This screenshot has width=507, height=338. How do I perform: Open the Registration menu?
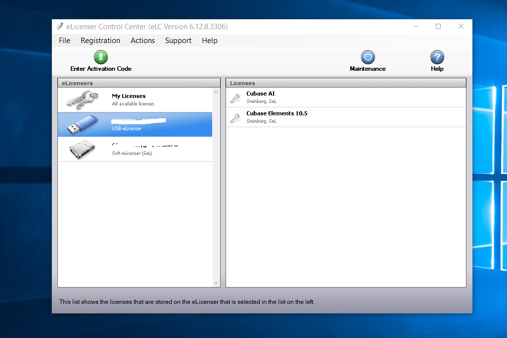[x=100, y=41]
